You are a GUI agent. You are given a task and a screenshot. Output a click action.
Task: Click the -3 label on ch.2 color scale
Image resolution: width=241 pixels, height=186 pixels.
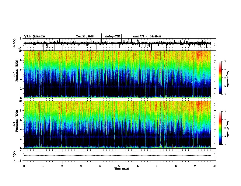(225, 112)
